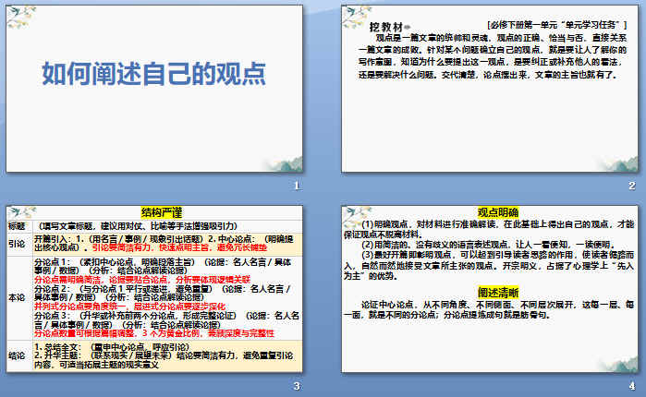
Task: Click the 阐述清晰 highlighted heading
Action: (498, 293)
